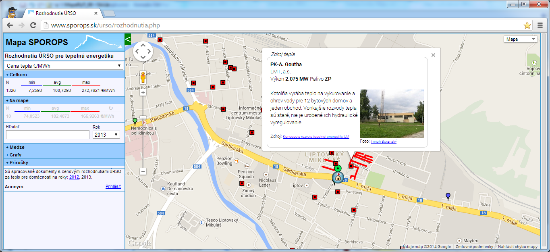Viewport: 550px width, 252px height.
Task: Click the Google logo on the map
Action: (x=139, y=243)
